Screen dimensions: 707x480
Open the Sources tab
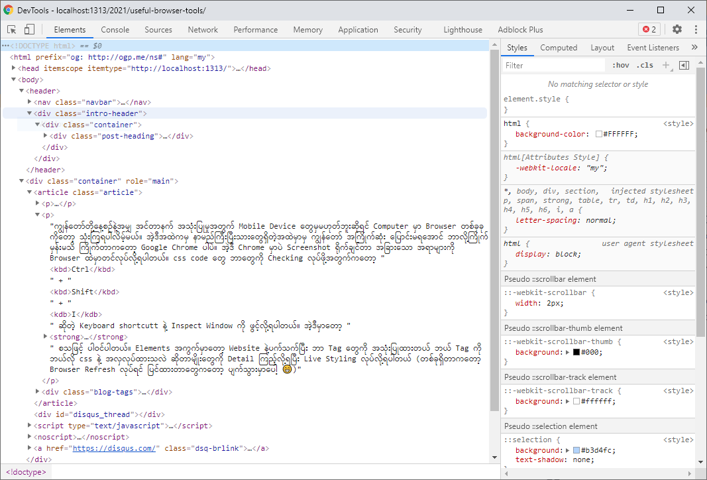158,30
